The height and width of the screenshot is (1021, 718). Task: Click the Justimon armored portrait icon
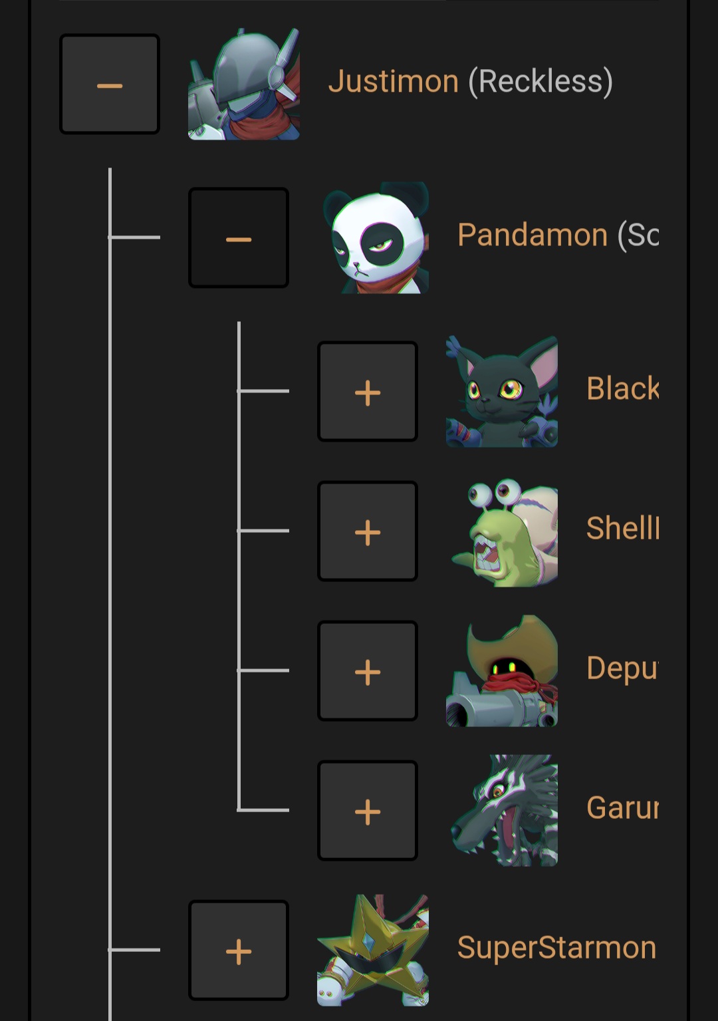(244, 84)
